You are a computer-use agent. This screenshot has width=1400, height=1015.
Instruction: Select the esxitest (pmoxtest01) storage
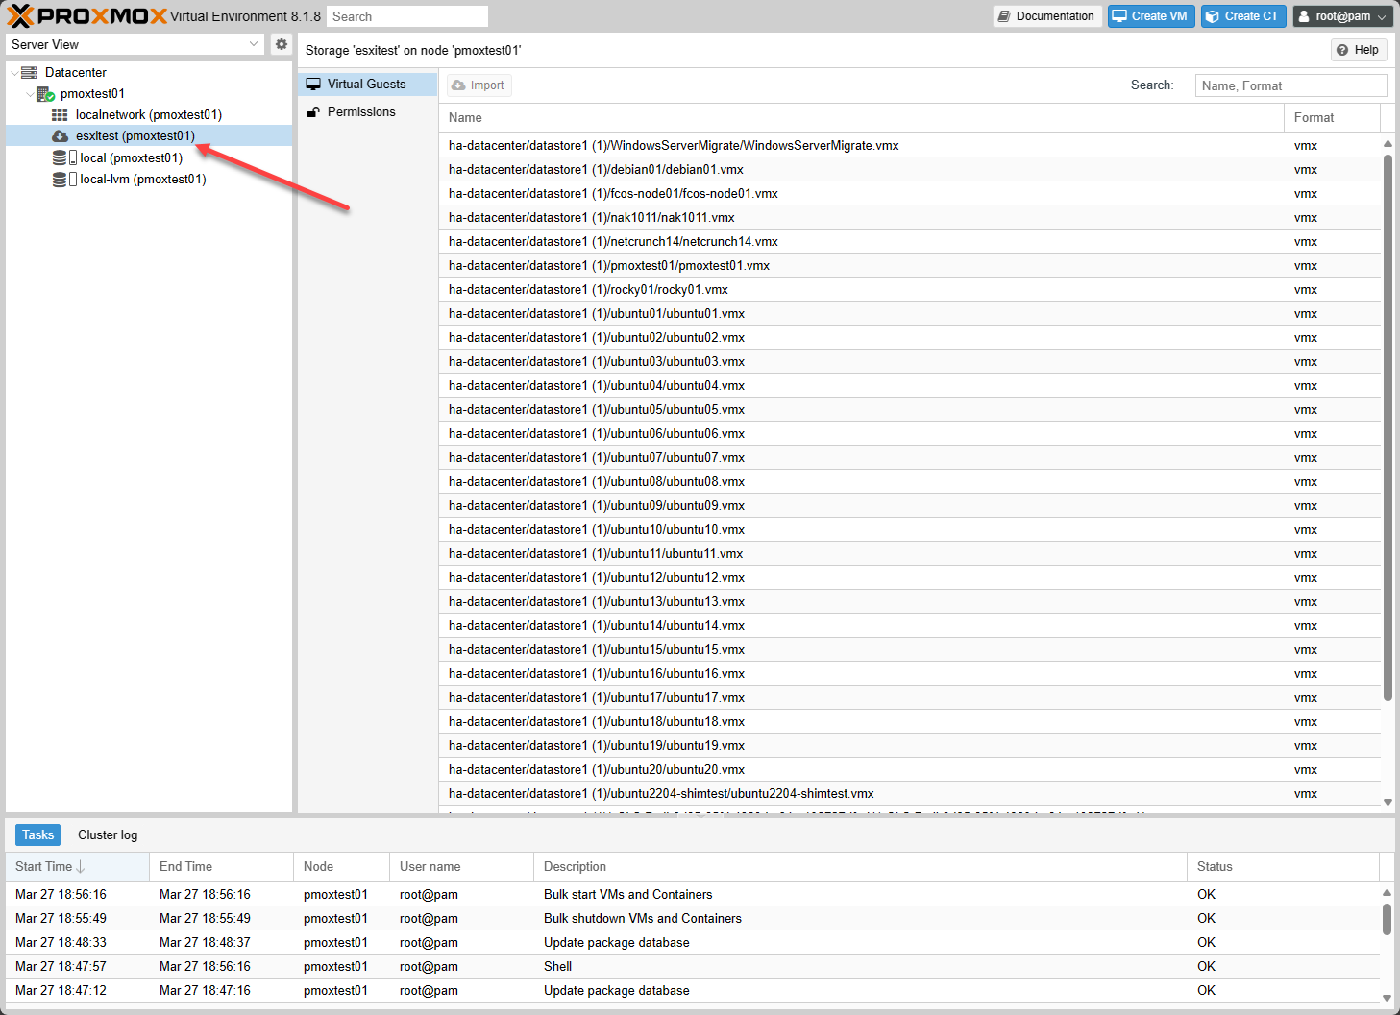(149, 136)
